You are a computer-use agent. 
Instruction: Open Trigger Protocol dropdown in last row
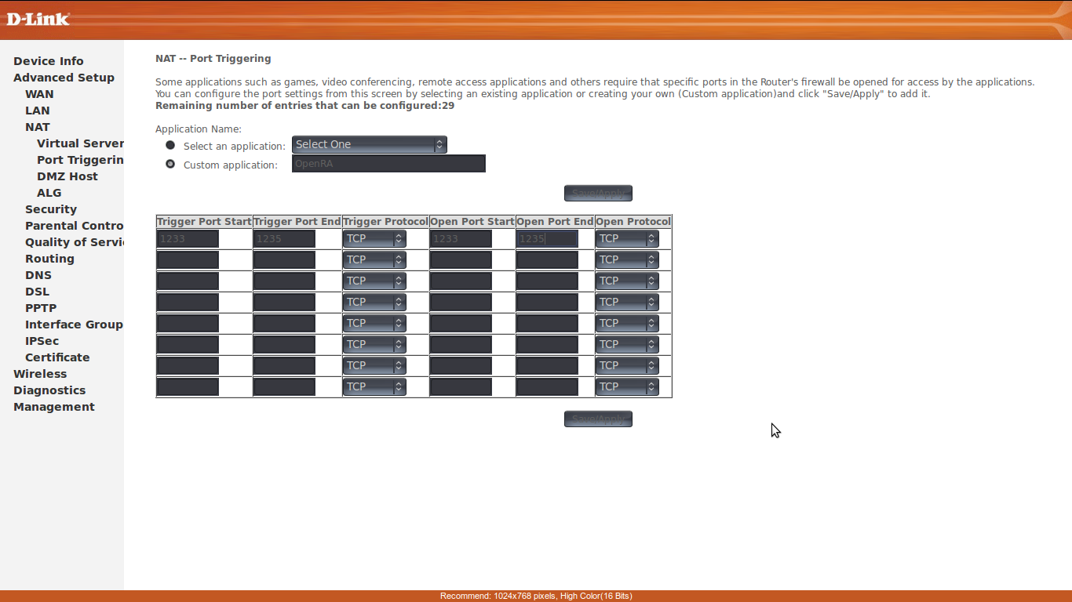[x=374, y=386]
